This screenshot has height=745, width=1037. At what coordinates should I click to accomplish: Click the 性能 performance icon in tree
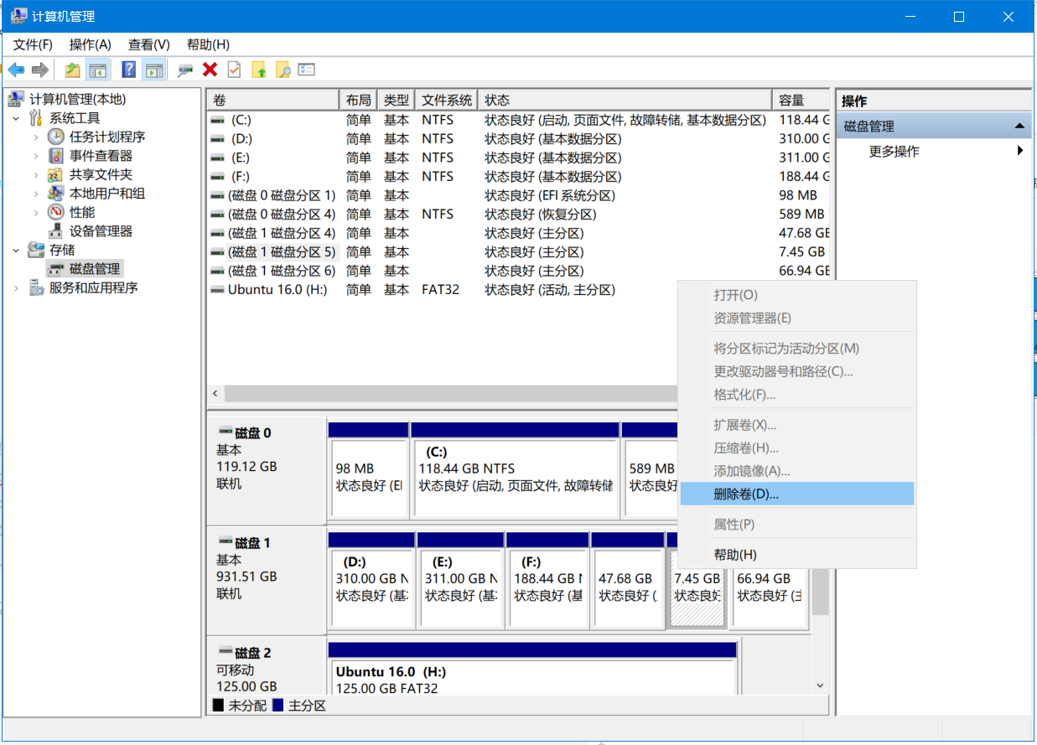(56, 212)
